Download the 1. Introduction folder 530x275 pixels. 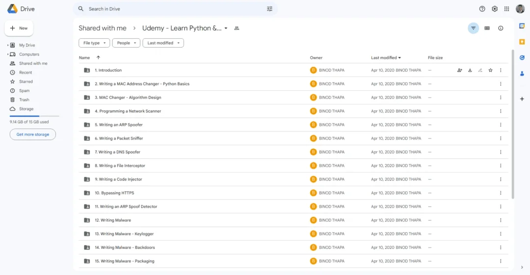[x=470, y=70]
